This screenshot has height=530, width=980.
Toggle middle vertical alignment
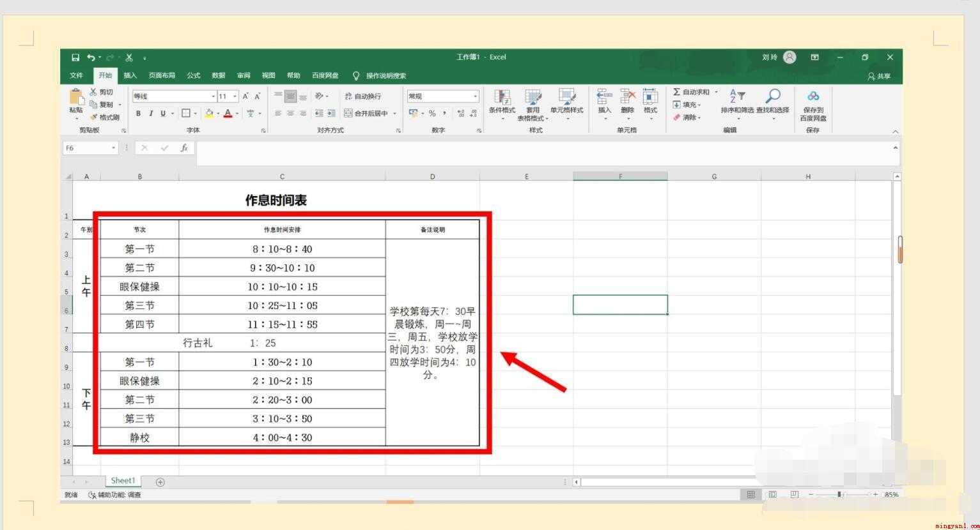290,97
